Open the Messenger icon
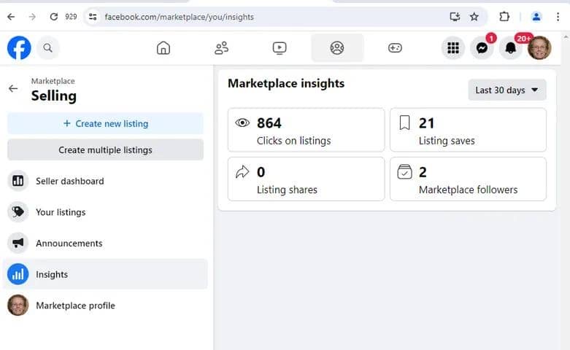 pyautogui.click(x=482, y=48)
